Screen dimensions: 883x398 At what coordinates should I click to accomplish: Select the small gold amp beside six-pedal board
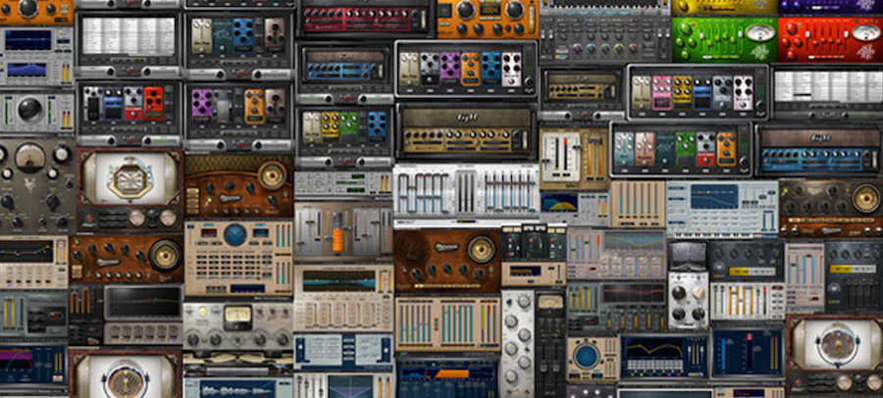[581, 86]
